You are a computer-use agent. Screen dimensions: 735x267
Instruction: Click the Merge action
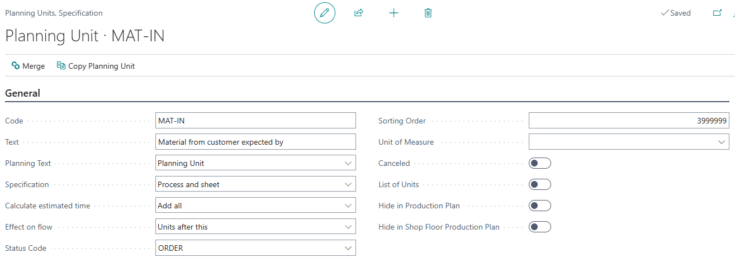28,66
